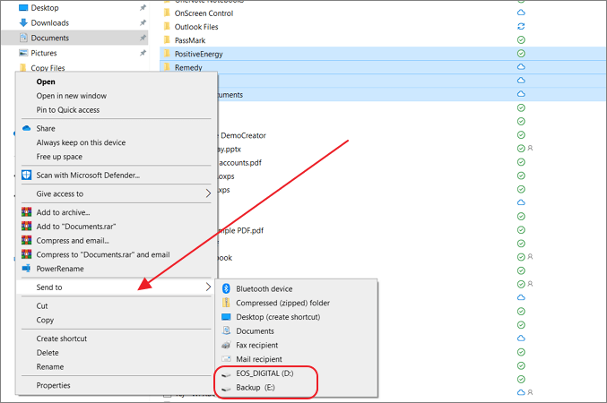This screenshot has width=607, height=403.
Task: Click the sync status icon for Outlook Files
Action: point(521,27)
